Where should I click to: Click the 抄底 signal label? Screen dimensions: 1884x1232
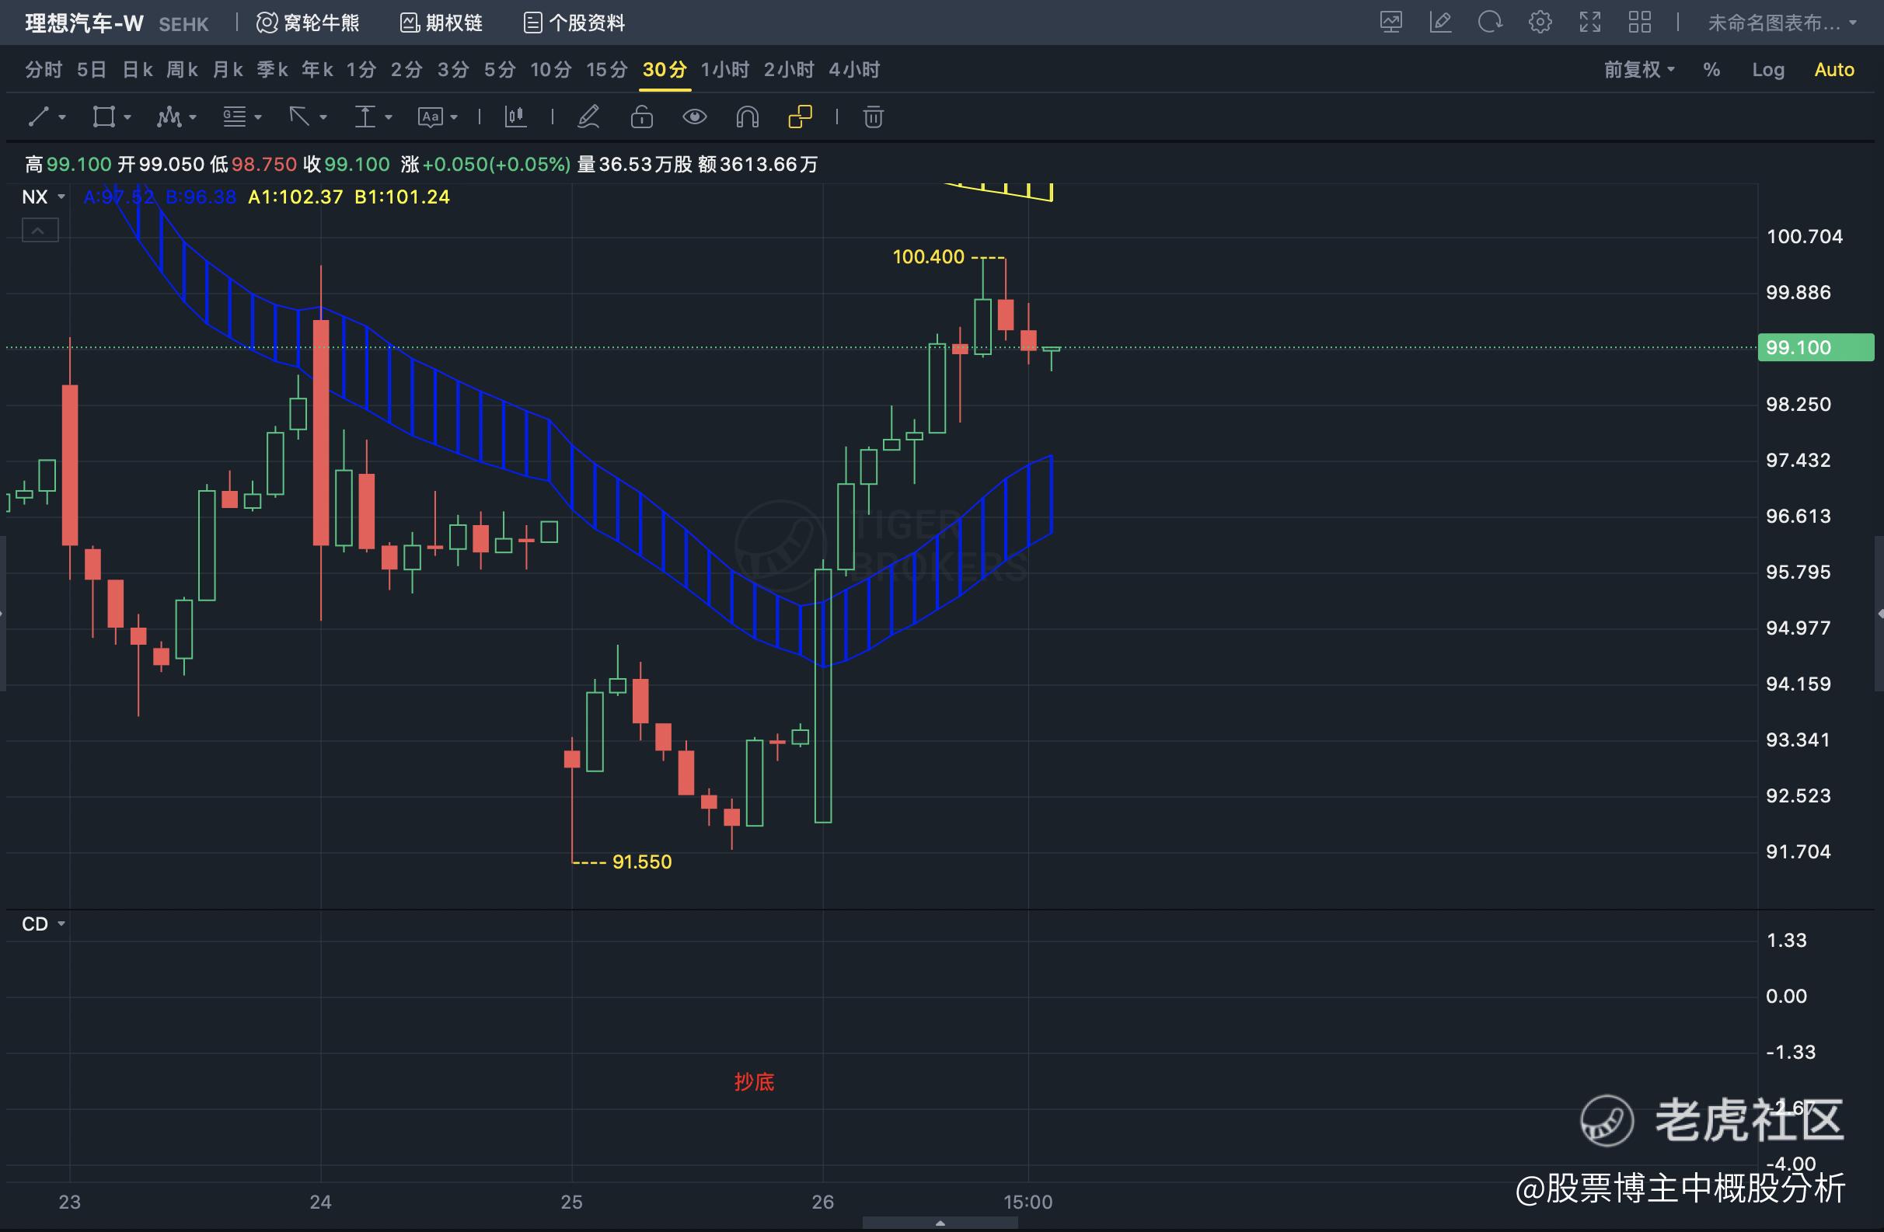pyautogui.click(x=754, y=1081)
